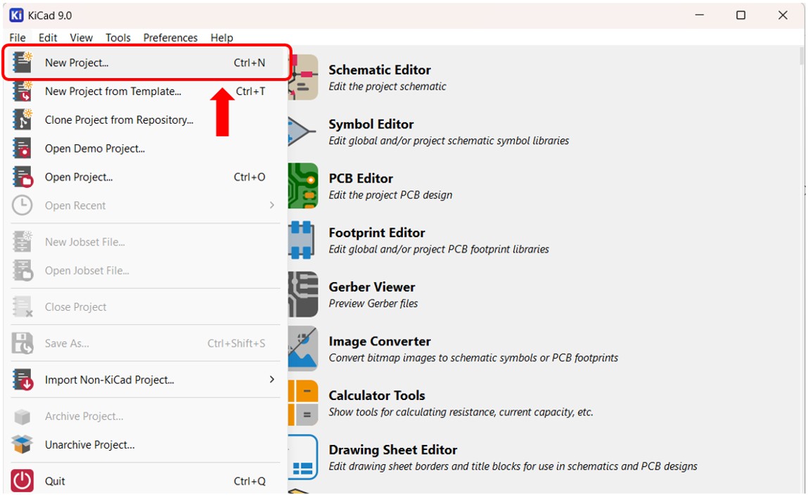Open Footprint Editor title link
Screen dimensions: 808x495
tap(377, 232)
